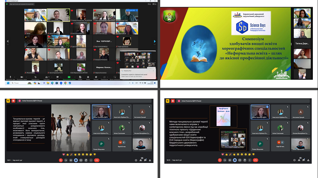The image size is (318, 178).
Task: Click the green share screen button in Zoom
Action: 69,77
